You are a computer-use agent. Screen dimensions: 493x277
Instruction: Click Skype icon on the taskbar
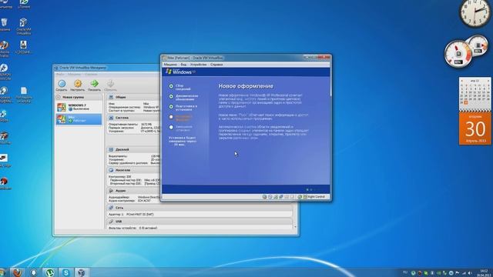pyautogui.click(x=65, y=272)
